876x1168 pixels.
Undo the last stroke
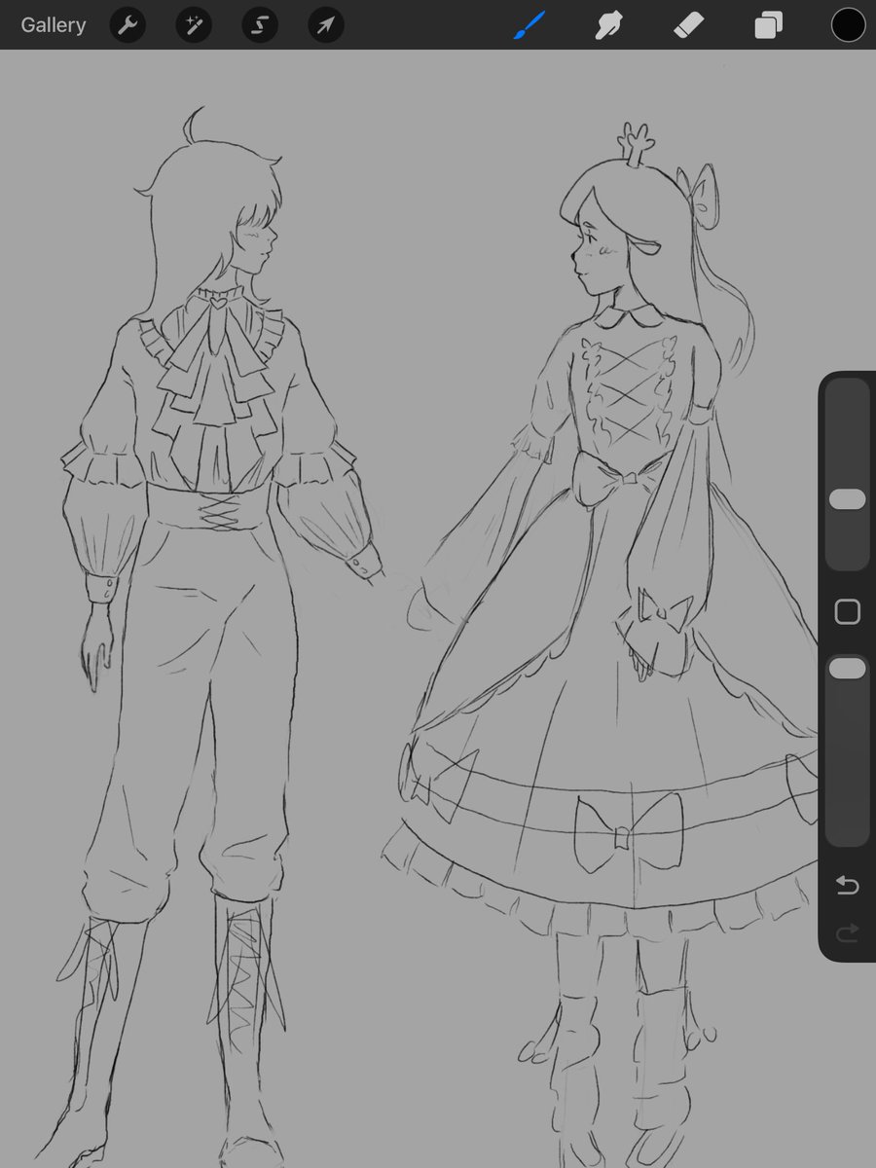point(847,886)
